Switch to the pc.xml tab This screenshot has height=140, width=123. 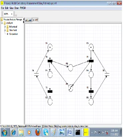pyautogui.click(x=35, y=20)
